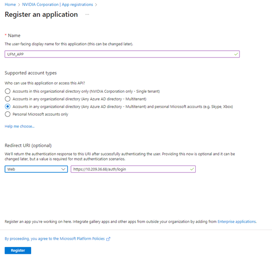Open the Web platform dropdown
272x257 pixels.
tap(36, 169)
